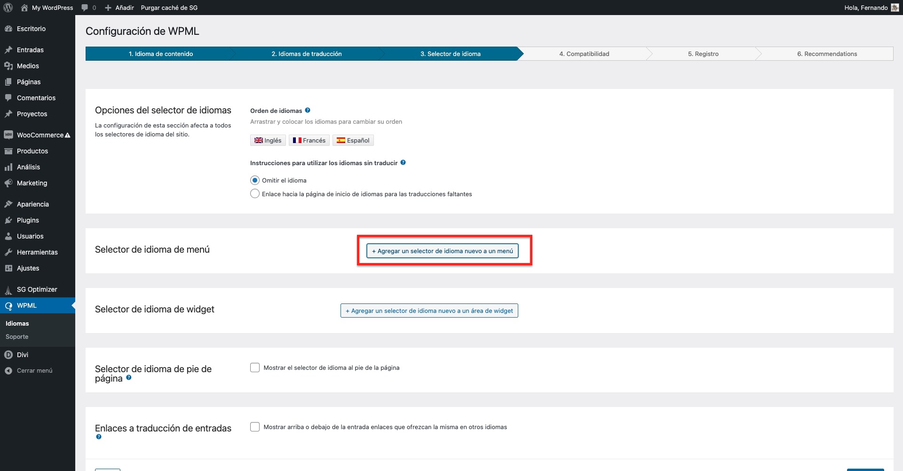The height and width of the screenshot is (471, 903).
Task: Open Añadir new content menu
Action: pos(120,8)
